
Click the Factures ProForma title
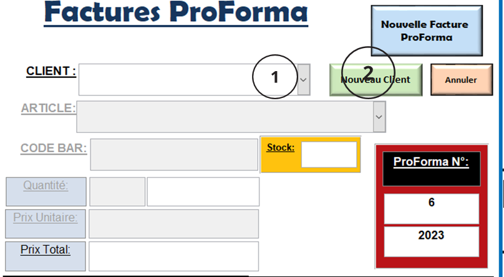(x=177, y=14)
